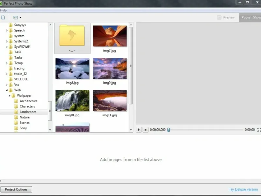Click the Vss folder icon
261x196 pixels.
click(11, 85)
